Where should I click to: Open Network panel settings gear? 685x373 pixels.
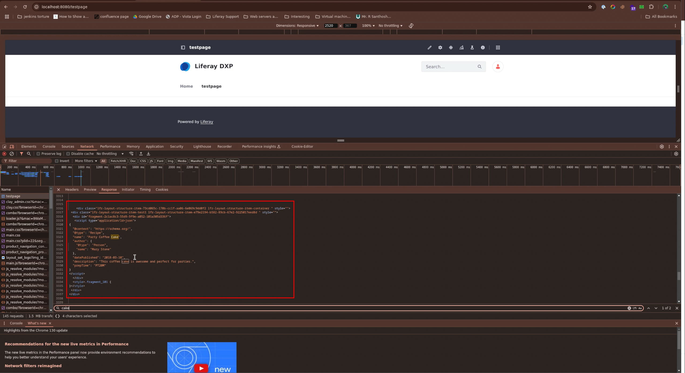[676, 154]
